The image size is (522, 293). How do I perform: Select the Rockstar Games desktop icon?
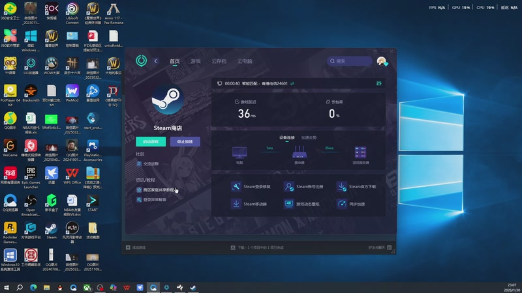coord(10,233)
